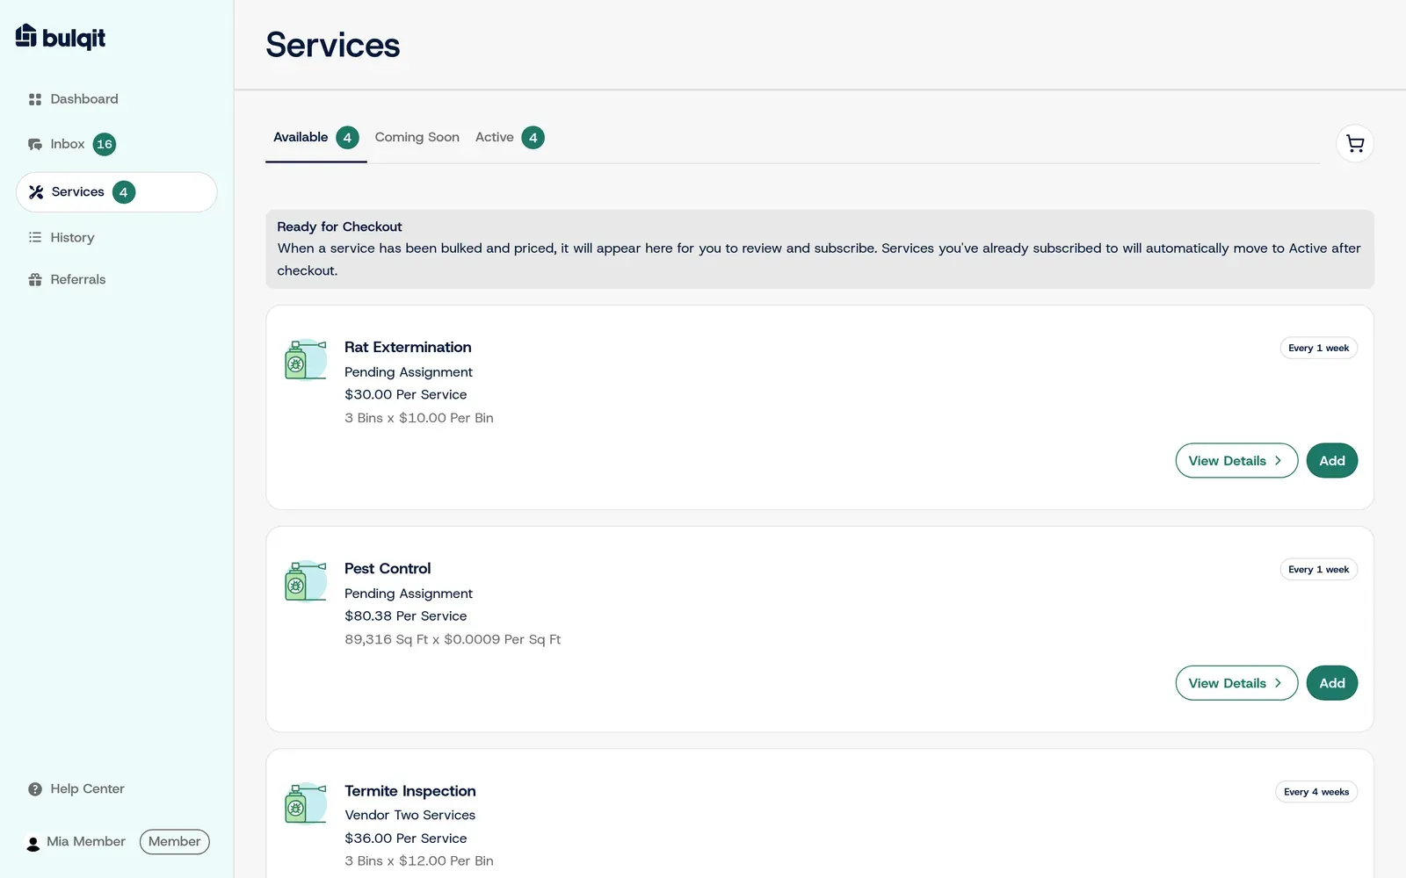The height and width of the screenshot is (878, 1406).
Task: Click Pest Control's Every 1 week tag
Action: pyautogui.click(x=1319, y=570)
